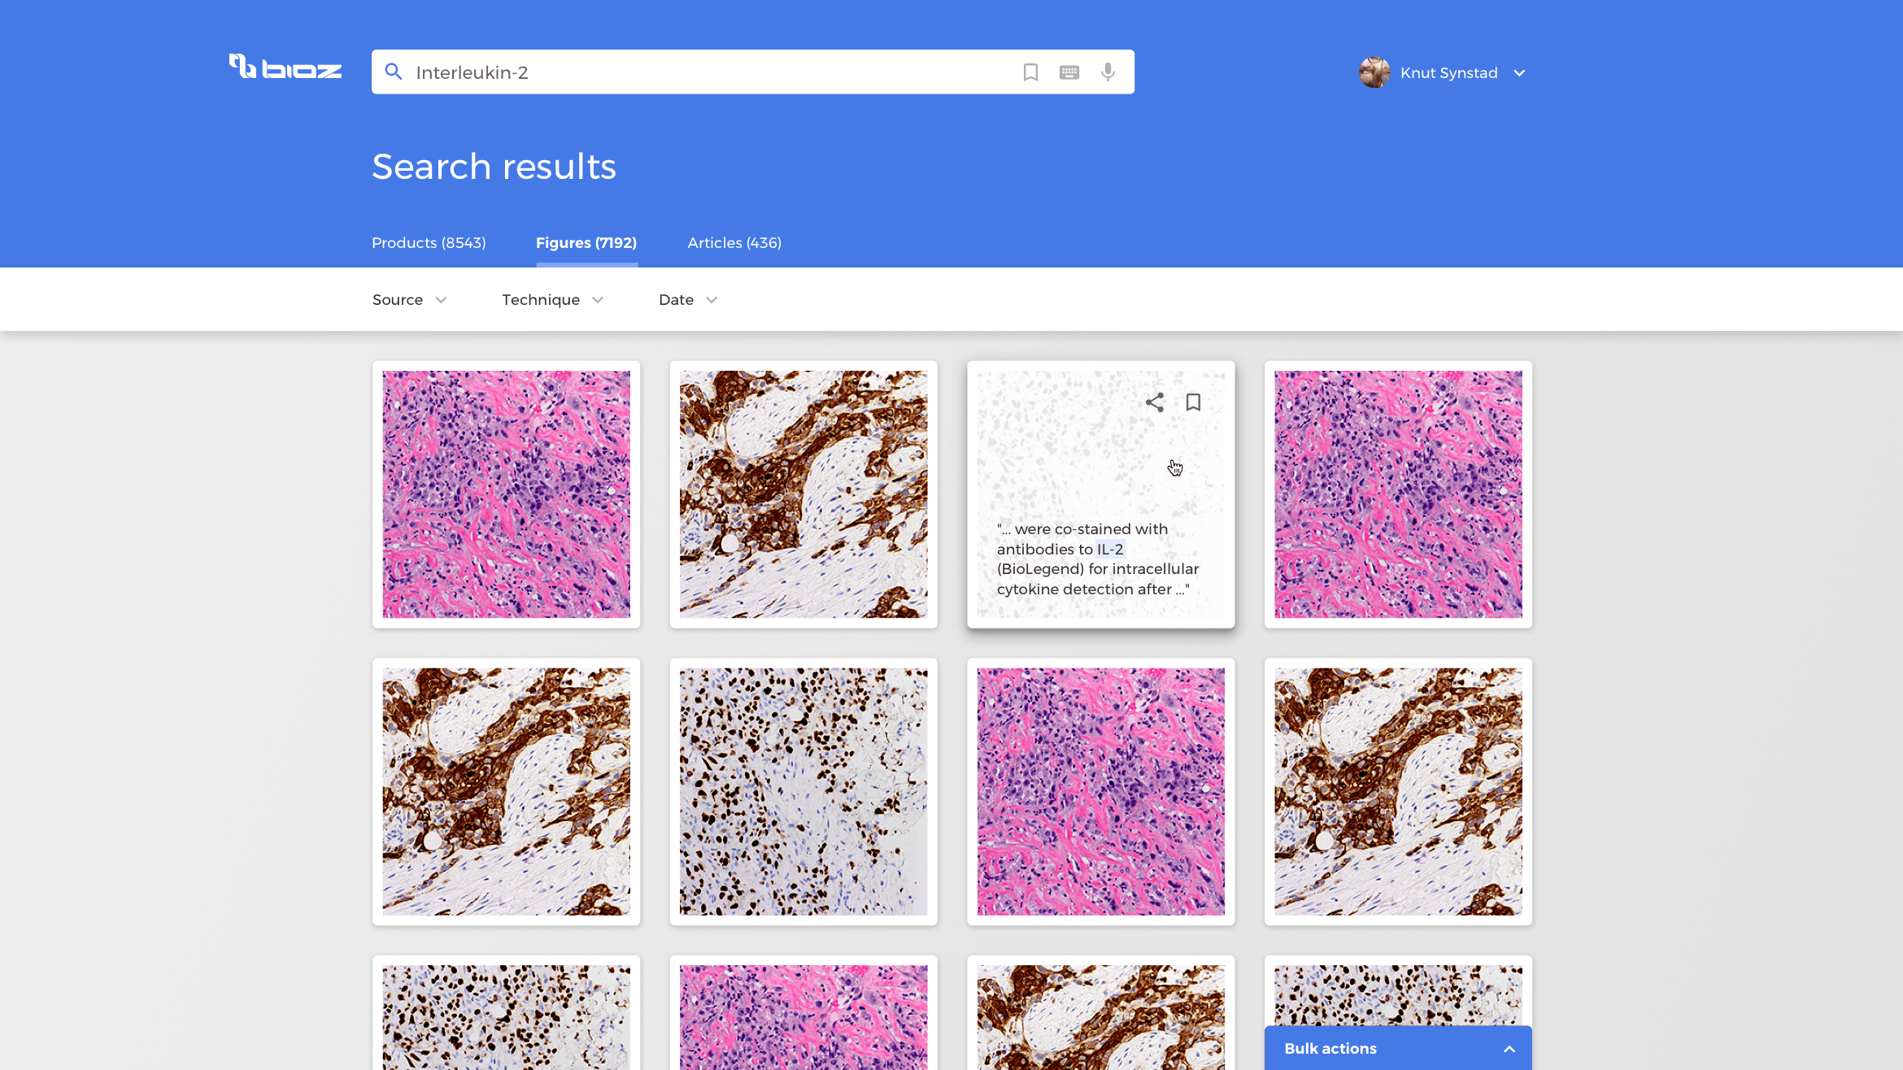The height and width of the screenshot is (1070, 1903).
Task: Select the Figures (7192) tab
Action: click(586, 243)
